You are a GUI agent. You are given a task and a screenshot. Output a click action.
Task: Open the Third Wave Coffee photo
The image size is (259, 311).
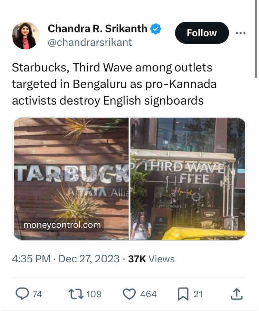tap(188, 179)
